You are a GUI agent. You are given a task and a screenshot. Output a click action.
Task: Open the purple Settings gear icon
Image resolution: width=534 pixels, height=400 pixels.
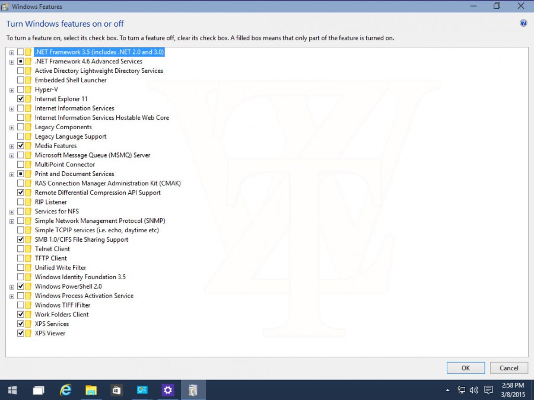(167, 390)
